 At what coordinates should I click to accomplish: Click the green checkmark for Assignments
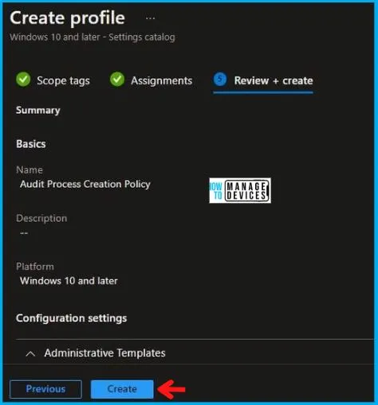(117, 80)
